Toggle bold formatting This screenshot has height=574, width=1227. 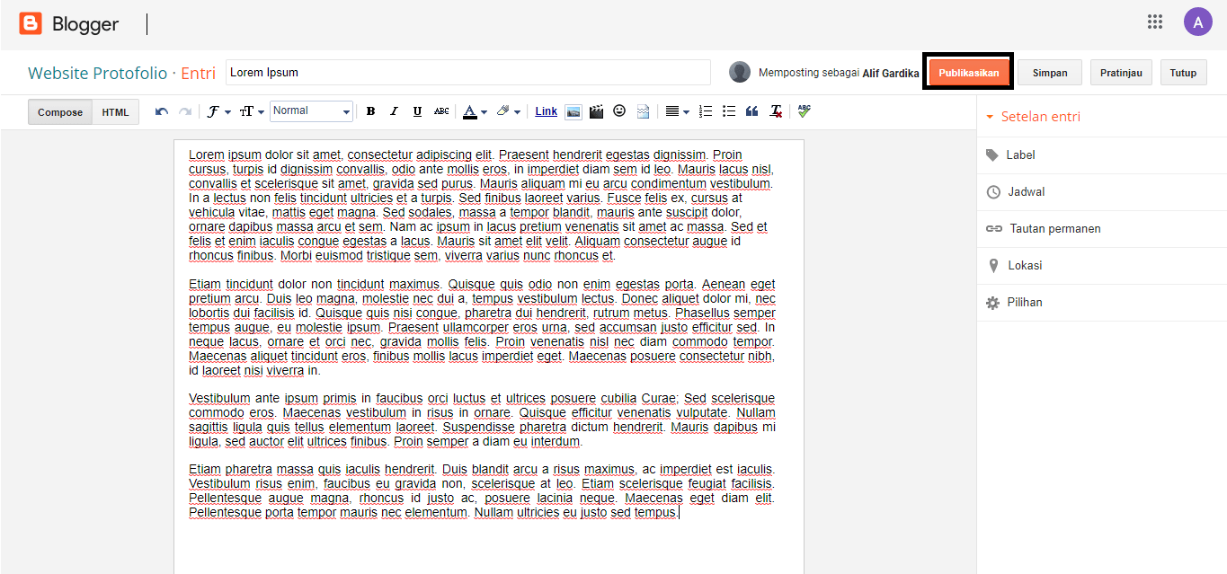[370, 110]
